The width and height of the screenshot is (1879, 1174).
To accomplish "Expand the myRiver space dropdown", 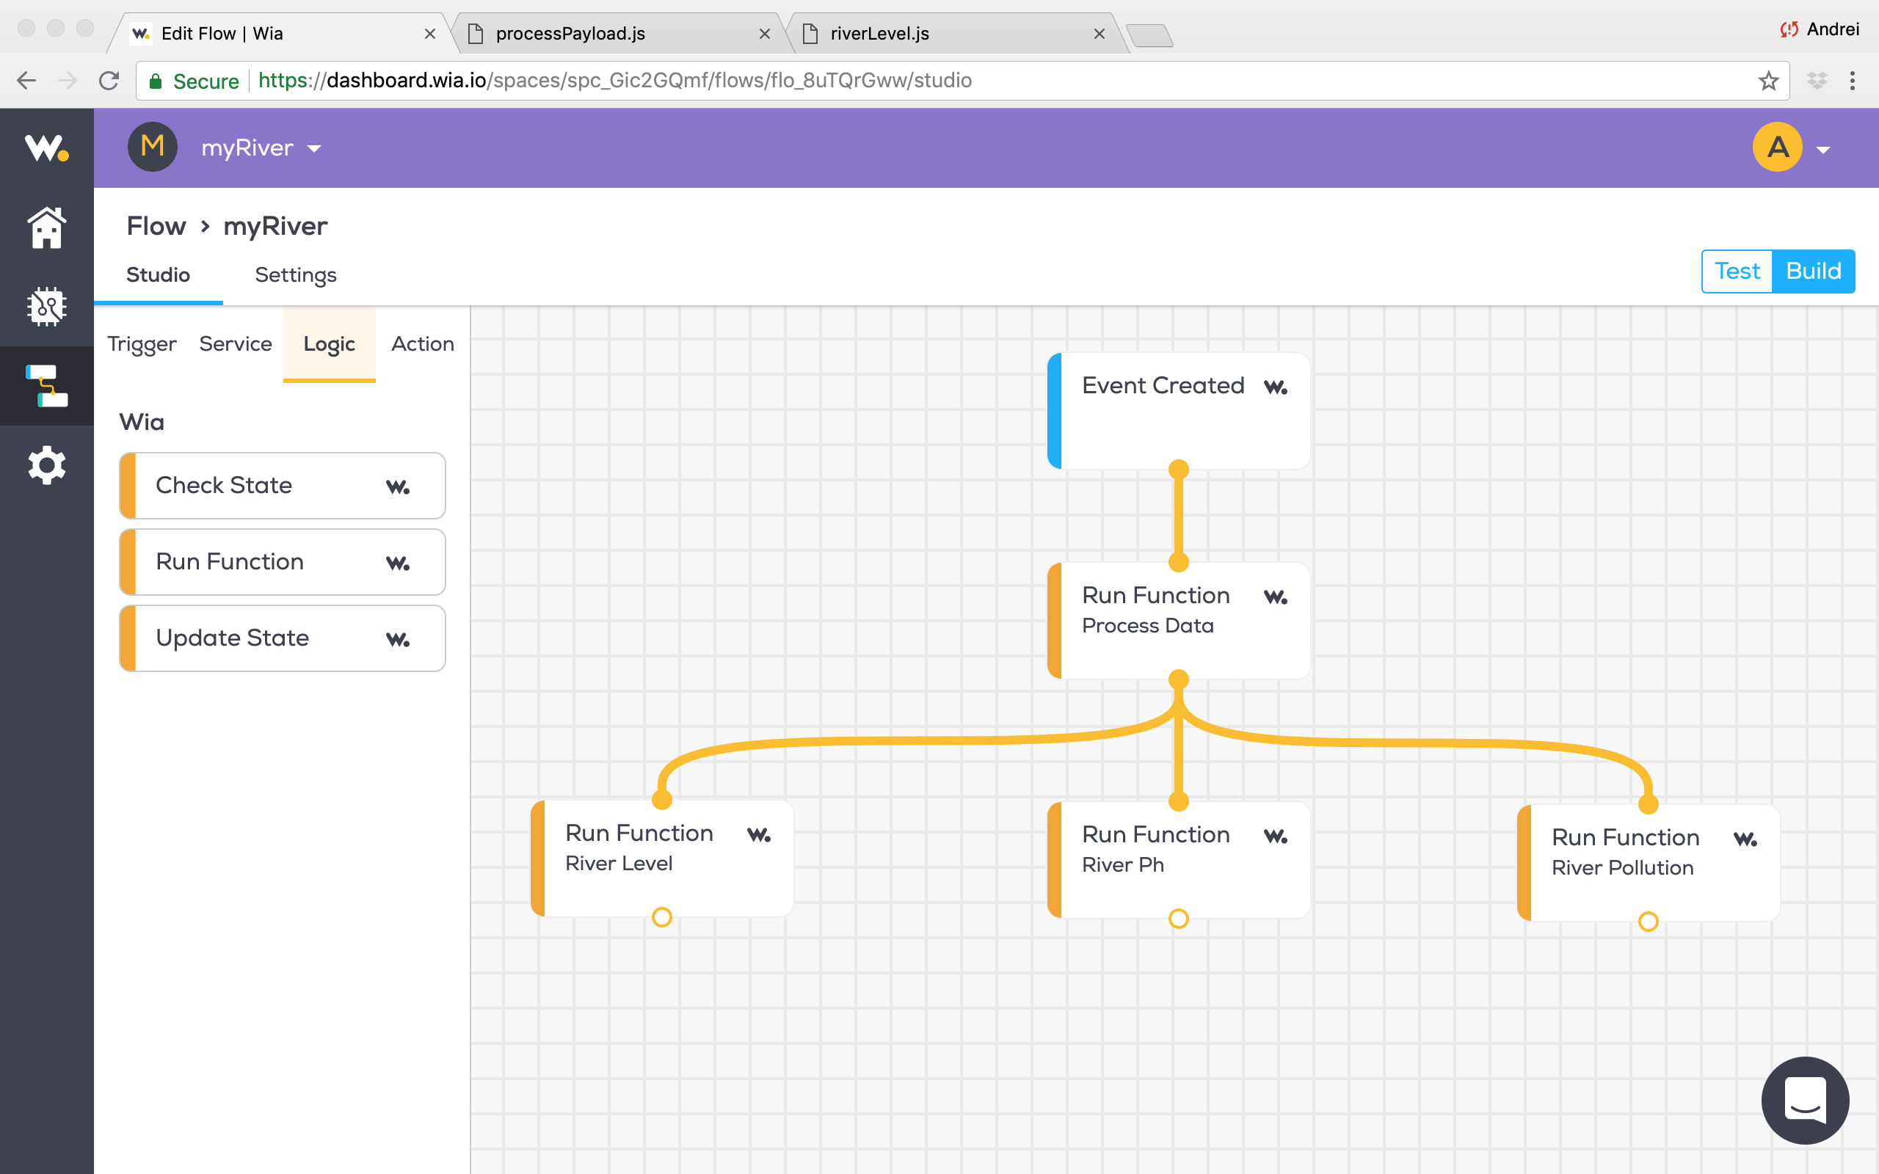I will [x=313, y=147].
